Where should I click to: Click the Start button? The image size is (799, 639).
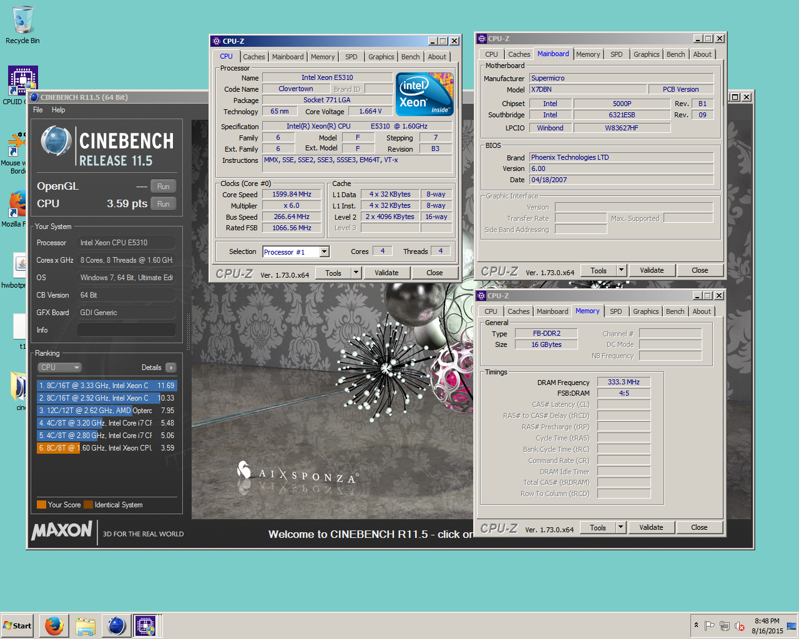[17, 625]
